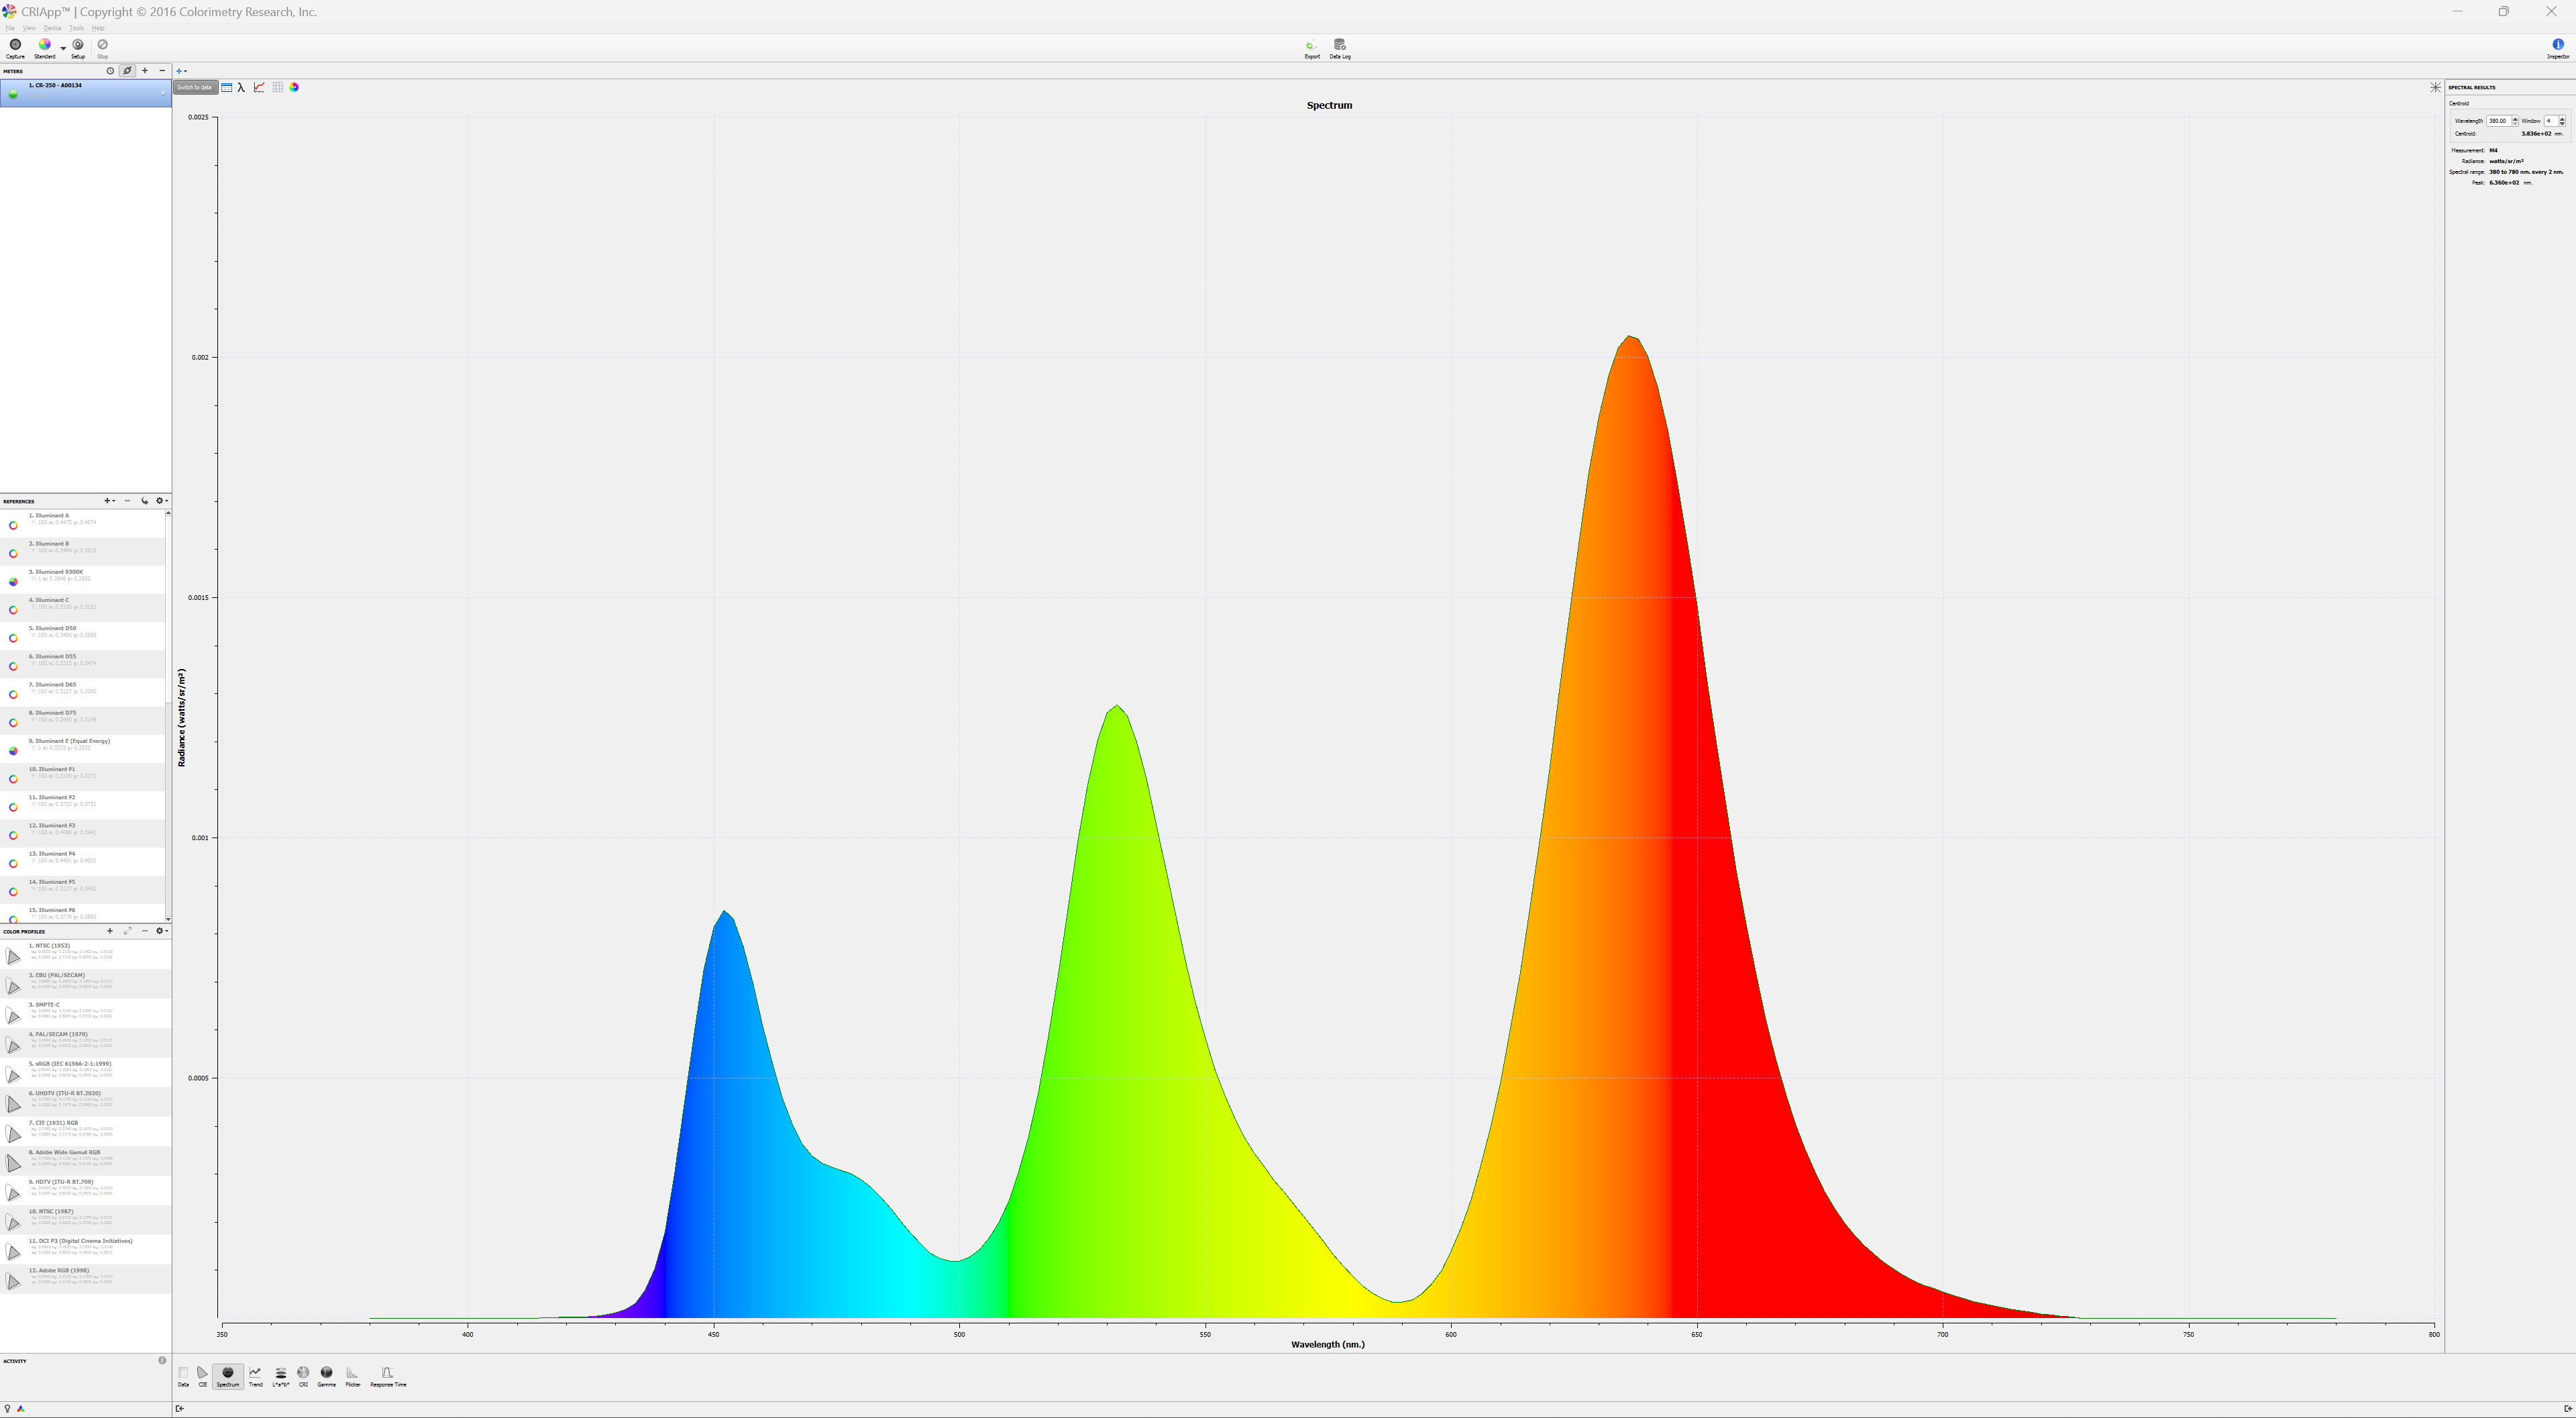Open the Device menu
The height and width of the screenshot is (1418, 2576).
point(52,28)
